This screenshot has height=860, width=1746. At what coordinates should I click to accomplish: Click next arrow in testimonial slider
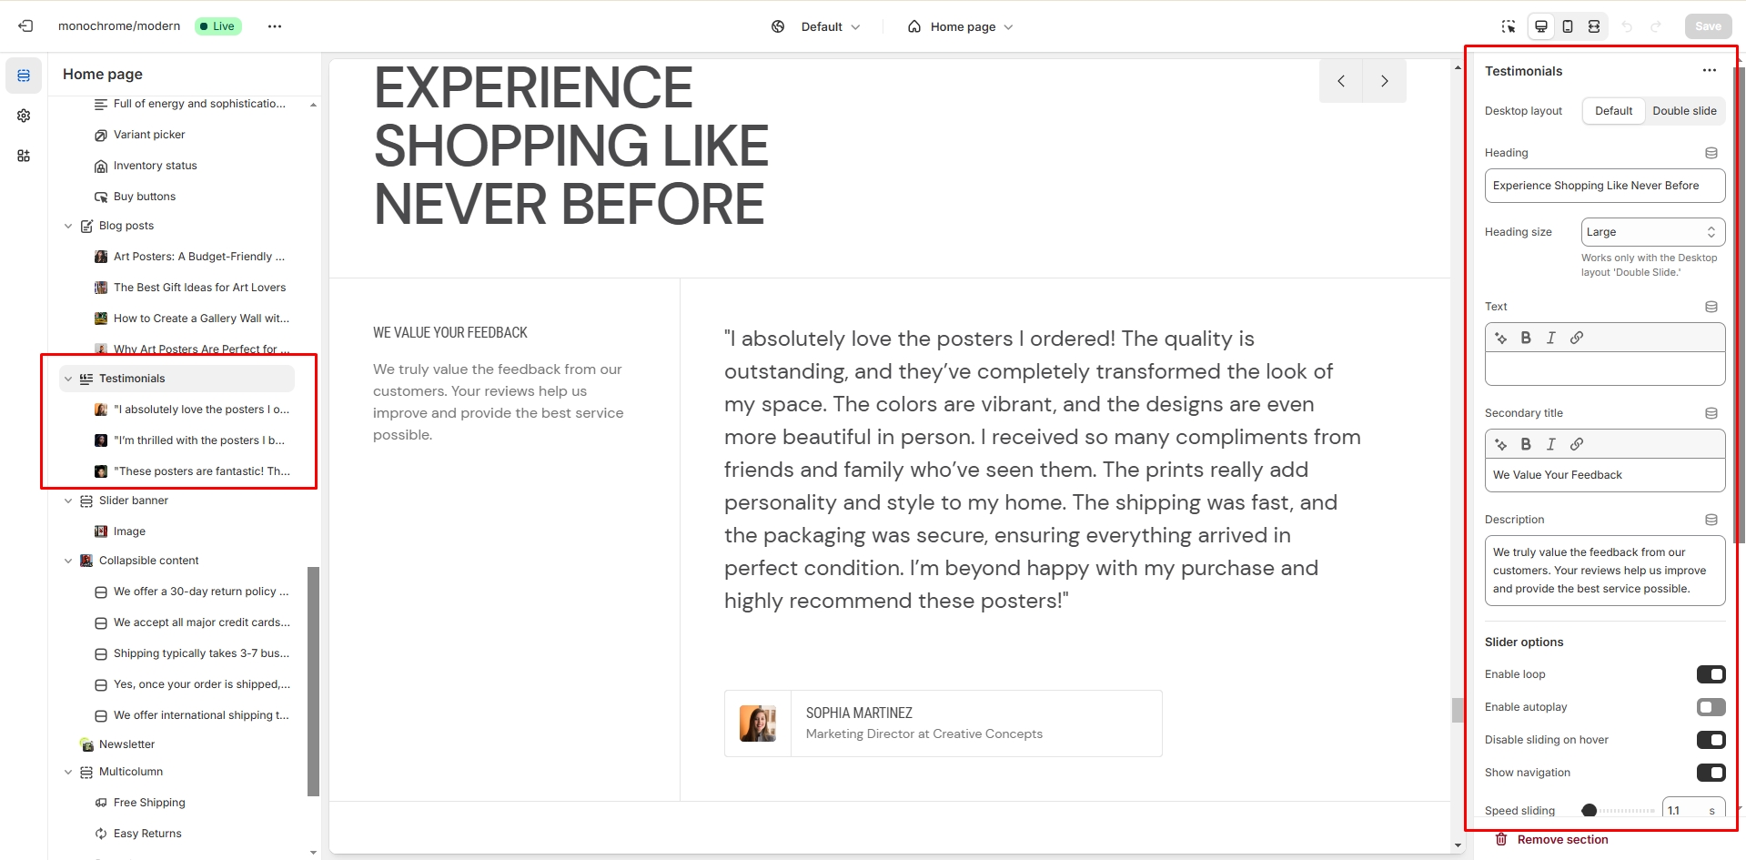click(x=1384, y=81)
